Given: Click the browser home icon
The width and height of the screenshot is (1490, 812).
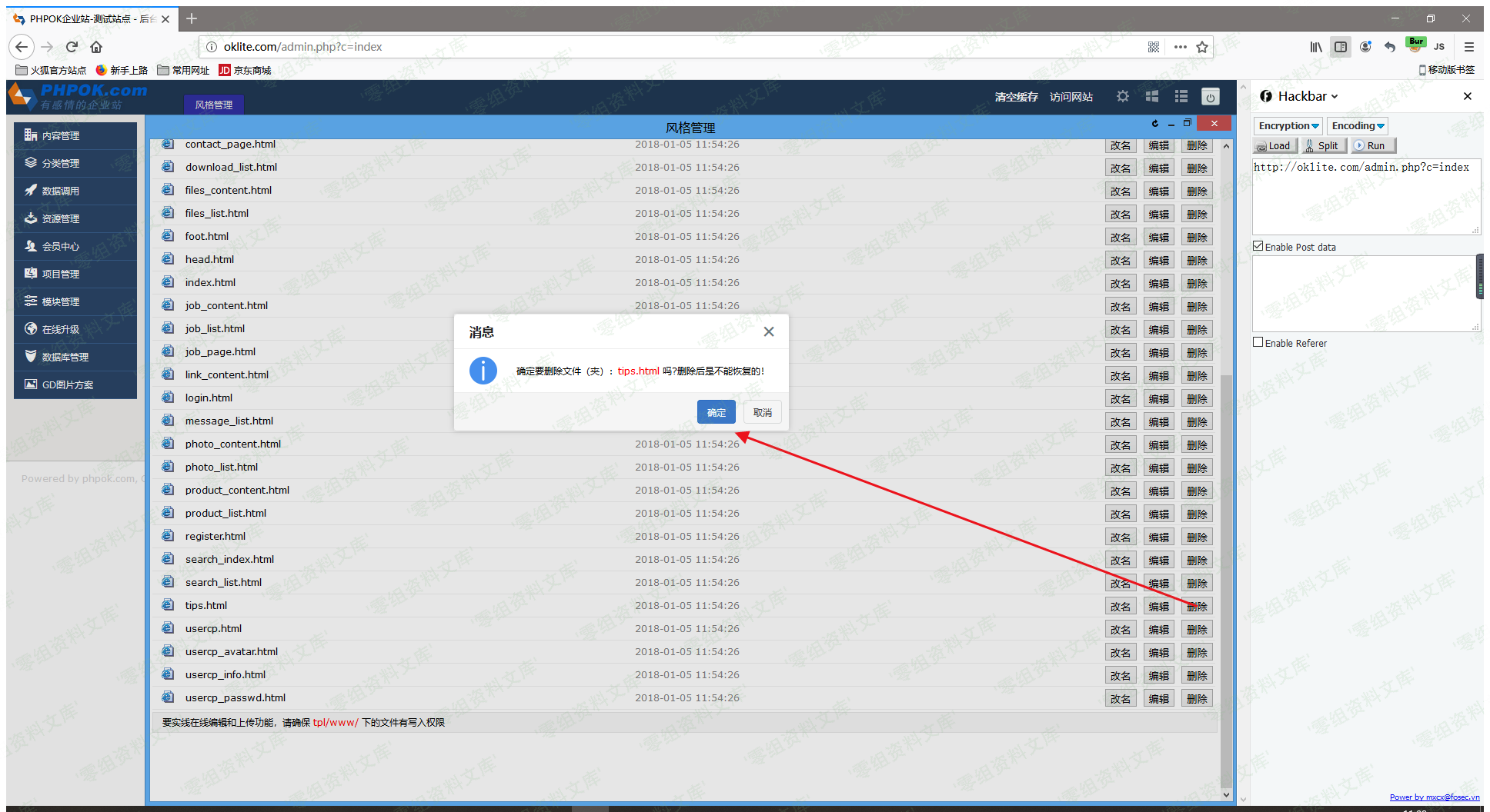Looking at the screenshot, I should click(96, 47).
